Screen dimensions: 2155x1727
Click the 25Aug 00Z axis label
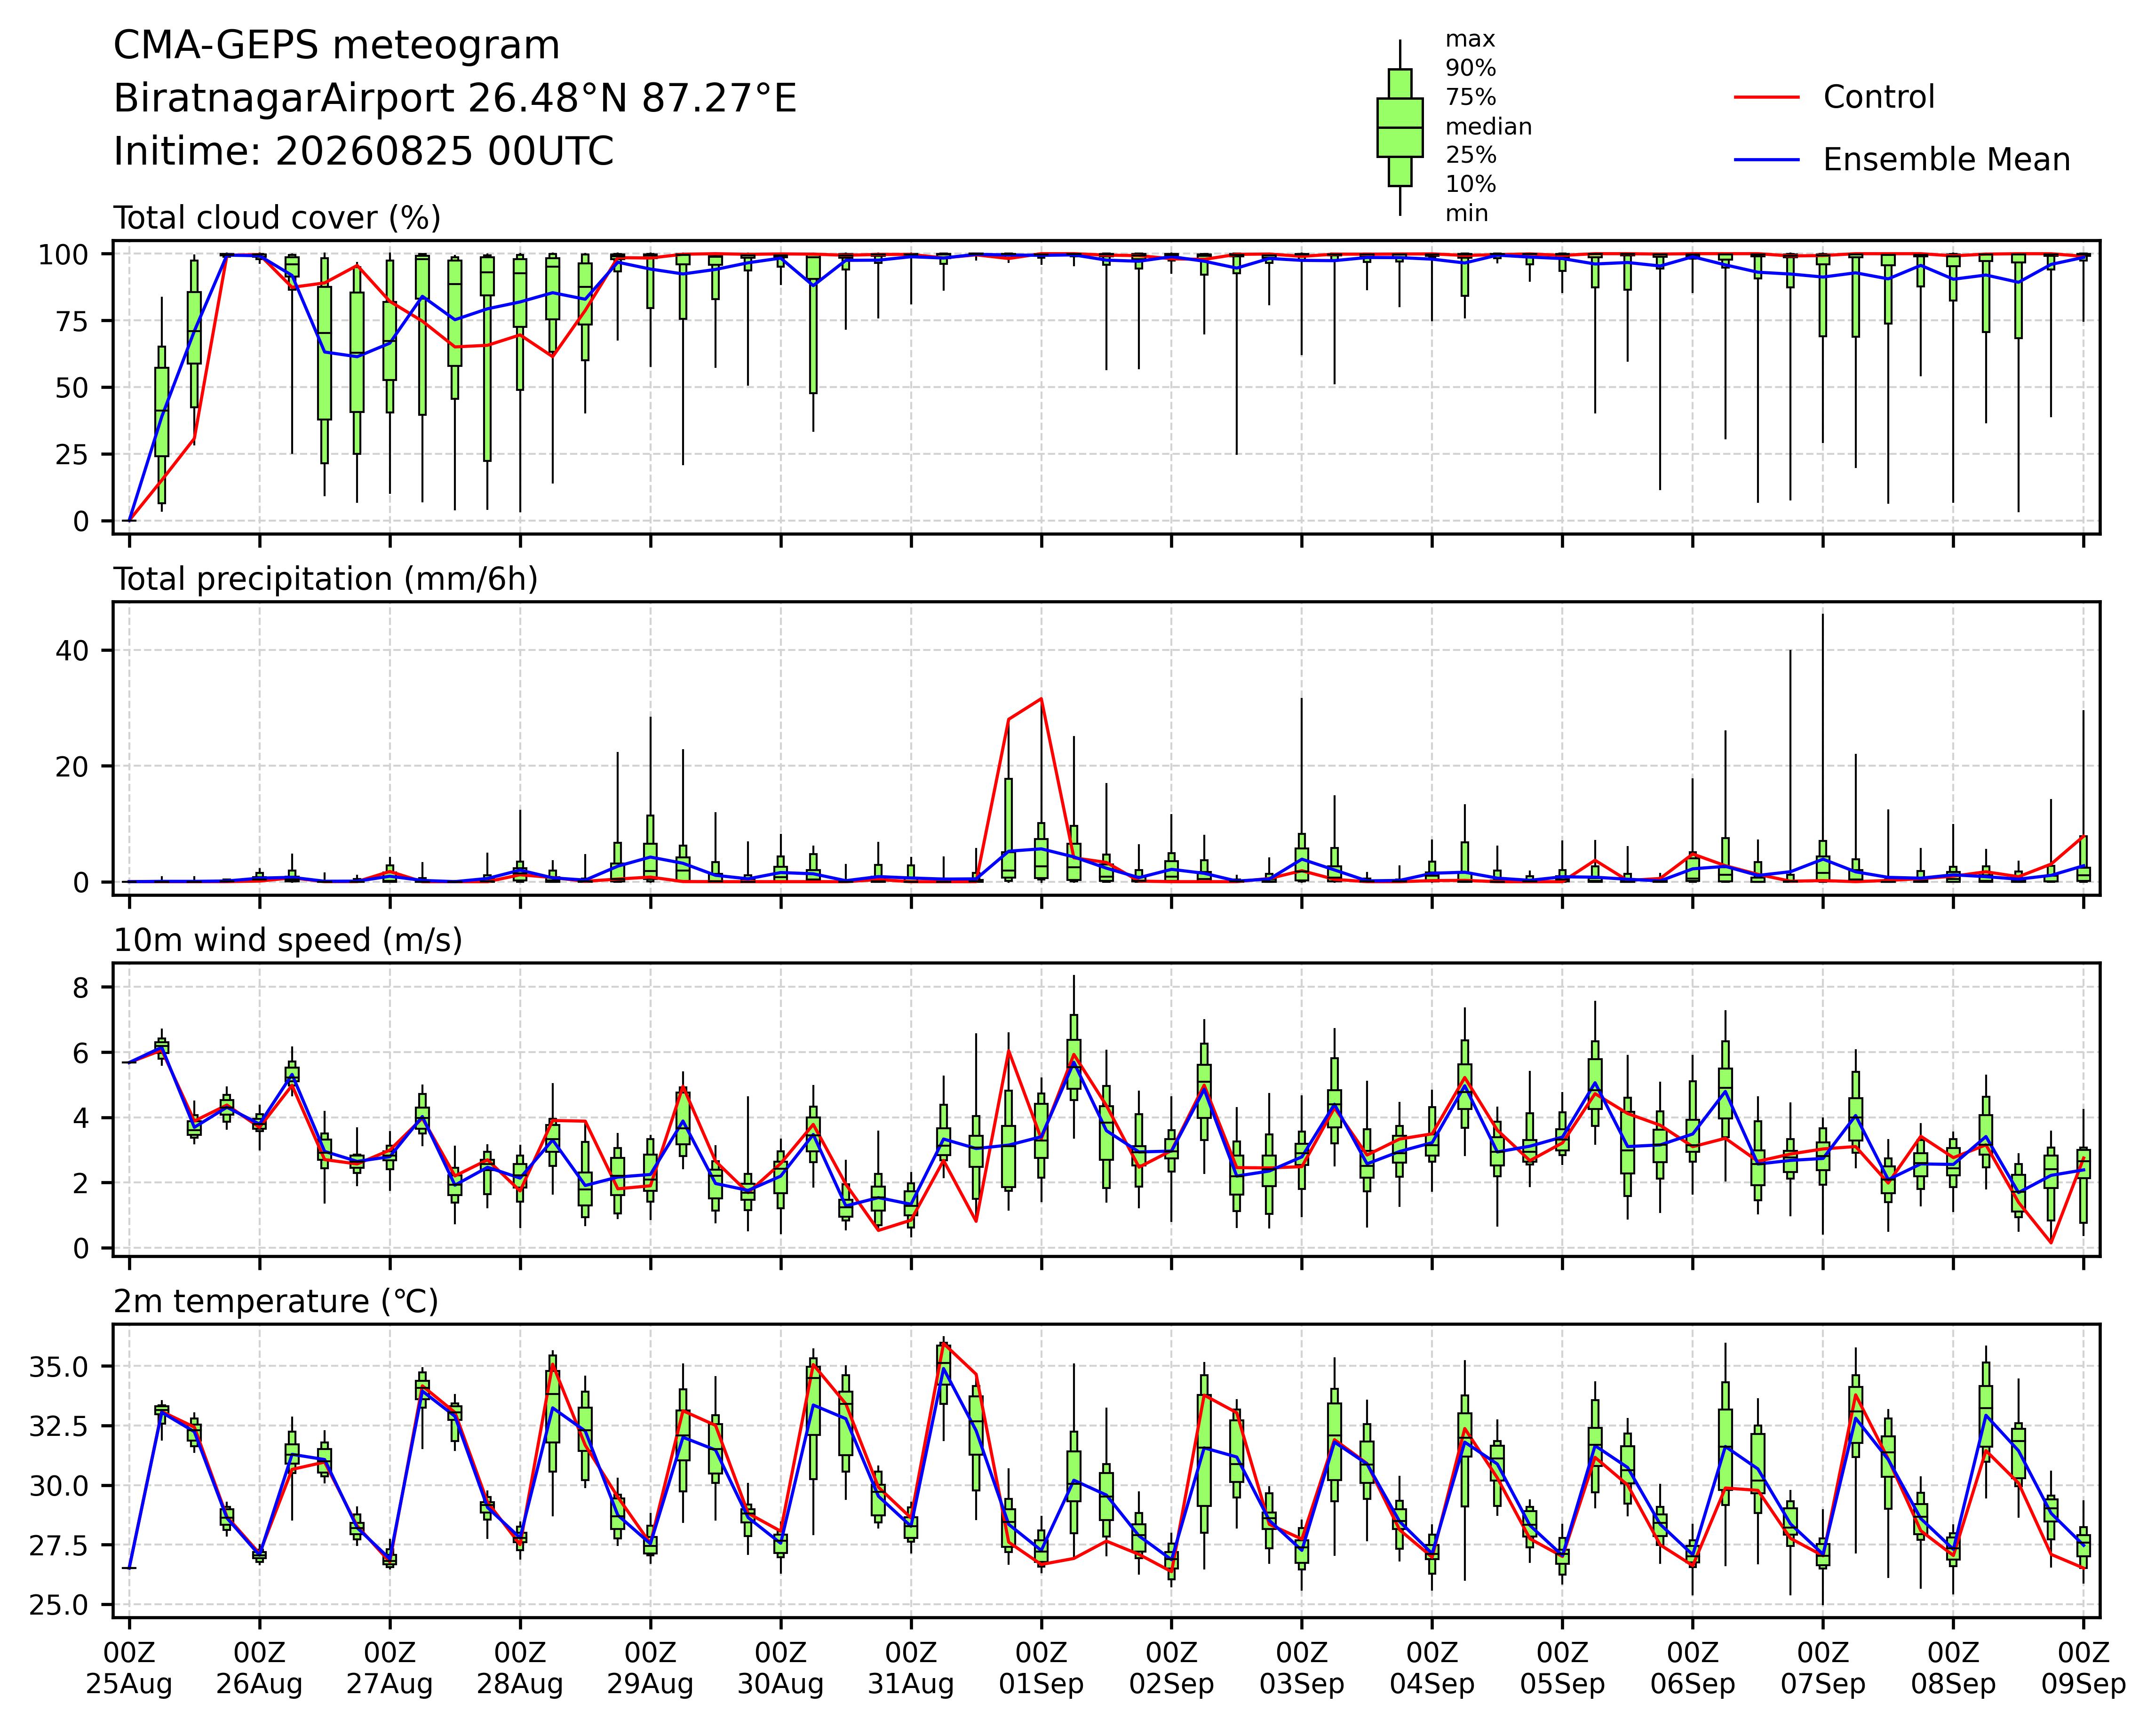(x=129, y=1668)
